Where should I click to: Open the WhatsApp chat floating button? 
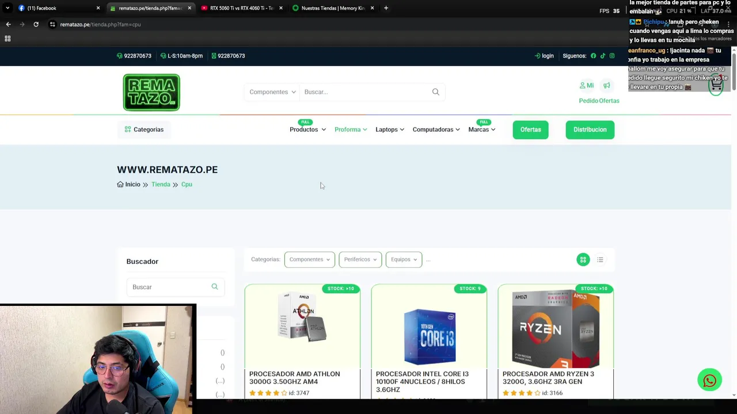[x=709, y=381]
